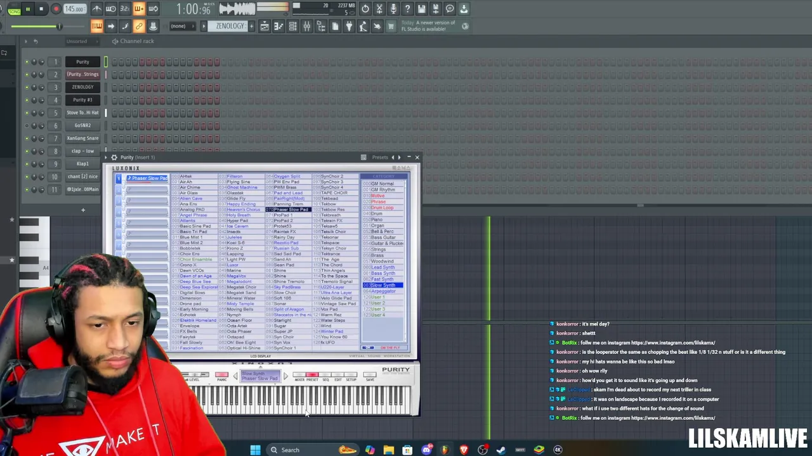Select the Arpeggiator category
The height and width of the screenshot is (456, 812).
[x=383, y=291]
